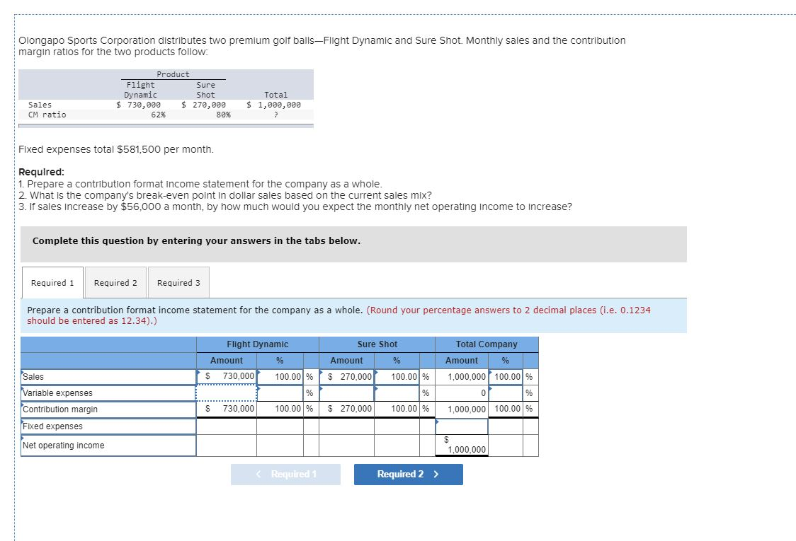Select the Fixed expenses row label cell
The height and width of the screenshot is (541, 796).
pyautogui.click(x=108, y=426)
